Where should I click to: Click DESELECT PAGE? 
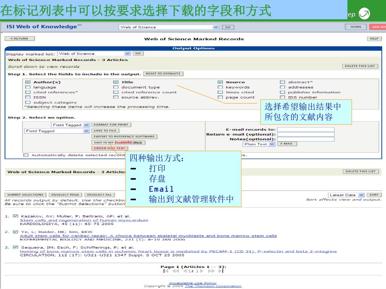(65, 195)
